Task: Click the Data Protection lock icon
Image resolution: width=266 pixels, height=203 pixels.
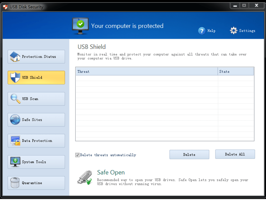Action: pyautogui.click(x=15, y=141)
